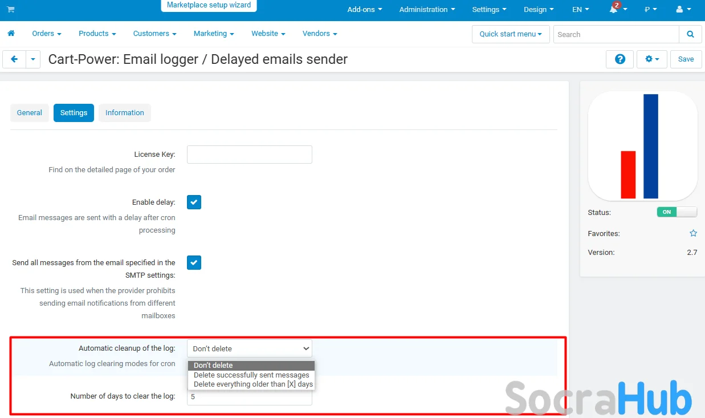Uncheck the Enable delay checkbox
Image resolution: width=705 pixels, height=418 pixels.
(194, 202)
